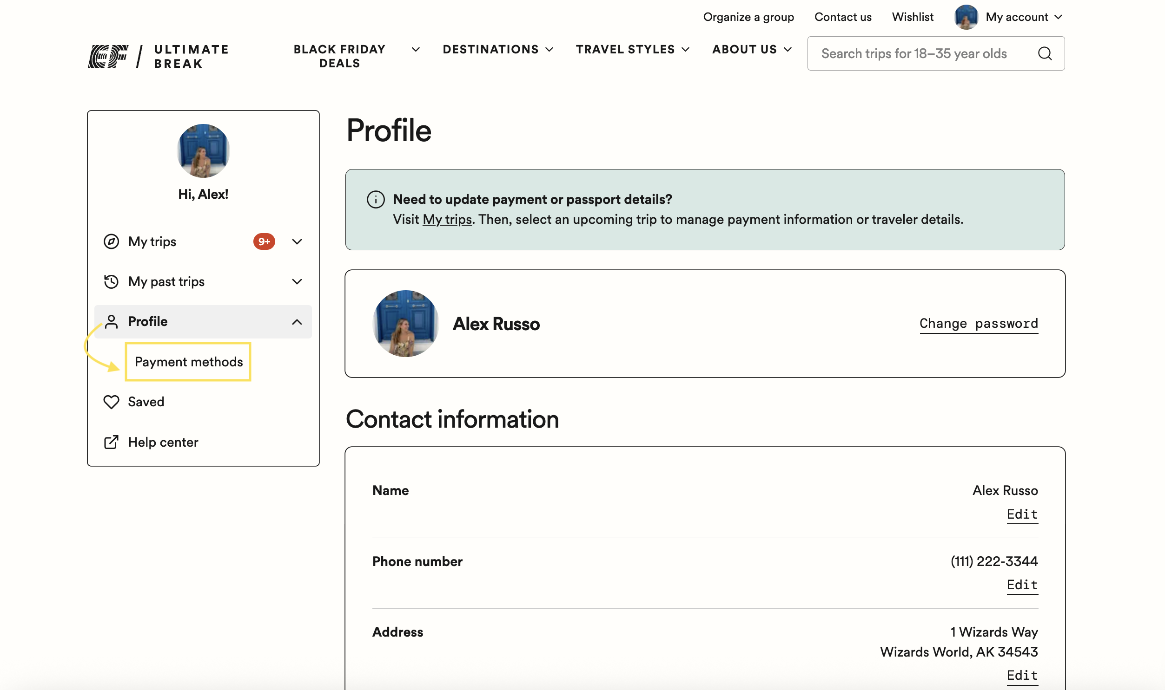Viewport: 1165px width, 690px height.
Task: Click the info icon in payment notice
Action: pyautogui.click(x=376, y=200)
